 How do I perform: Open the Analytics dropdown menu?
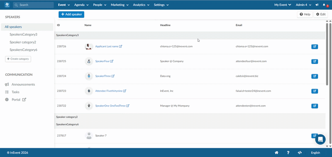141,5
